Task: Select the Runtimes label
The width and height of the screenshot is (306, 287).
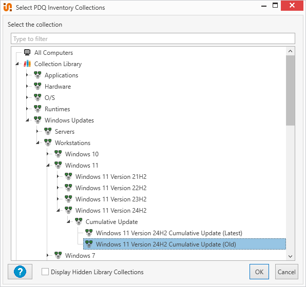Action: [57, 109]
